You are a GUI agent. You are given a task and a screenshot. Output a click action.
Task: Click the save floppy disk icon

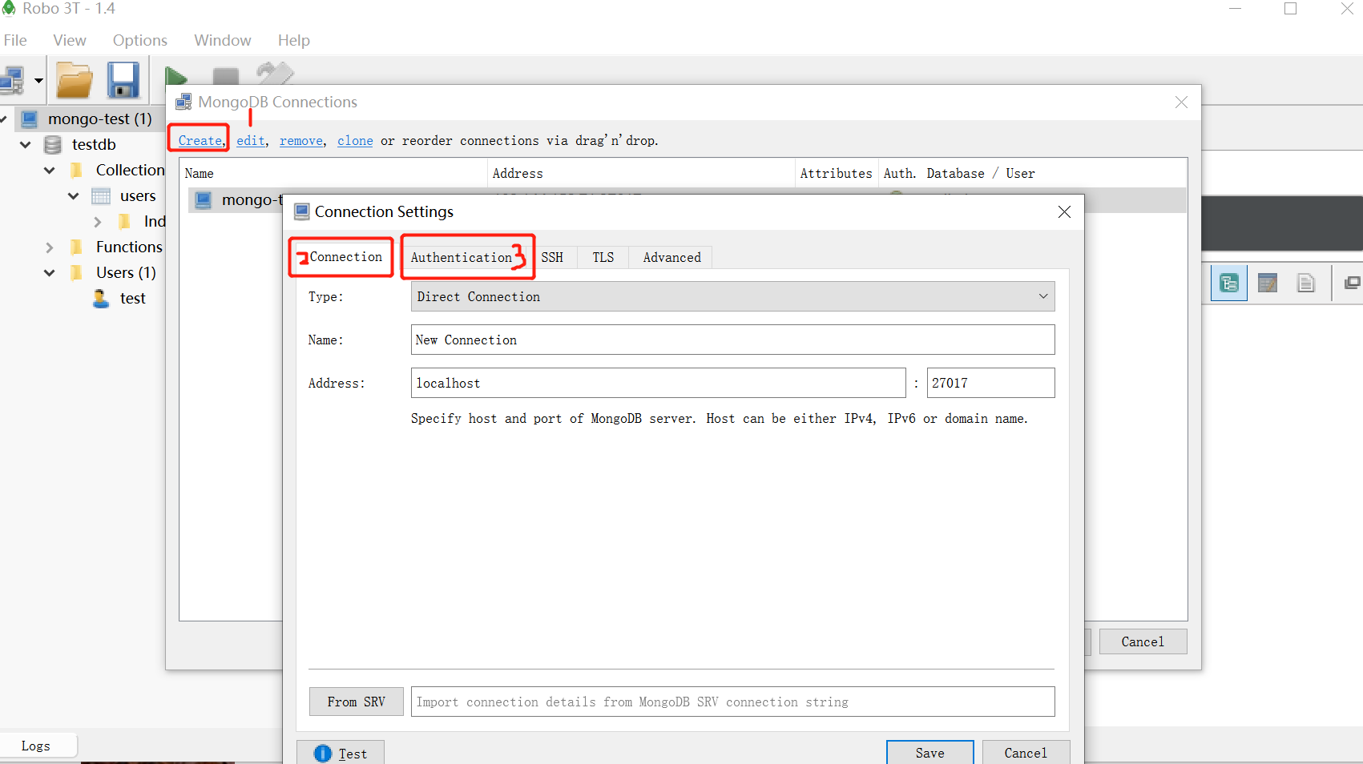point(123,80)
